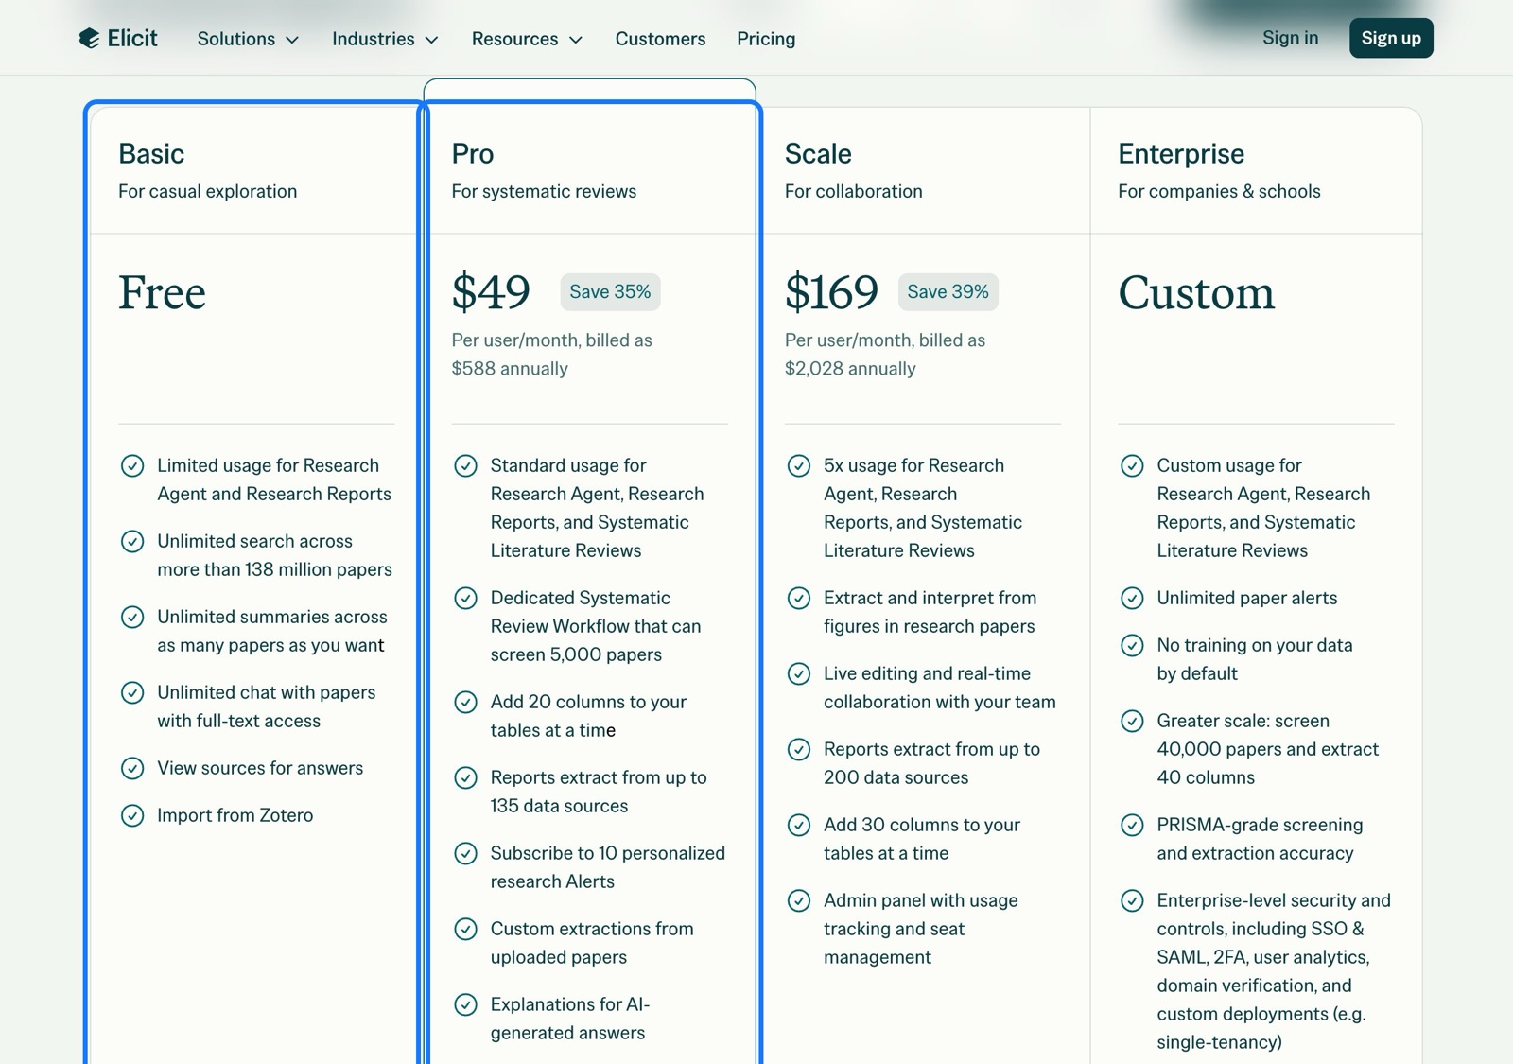Click check icon beside Custom usage for Research Agent
Viewport: 1513px width, 1064px height.
[x=1132, y=465]
